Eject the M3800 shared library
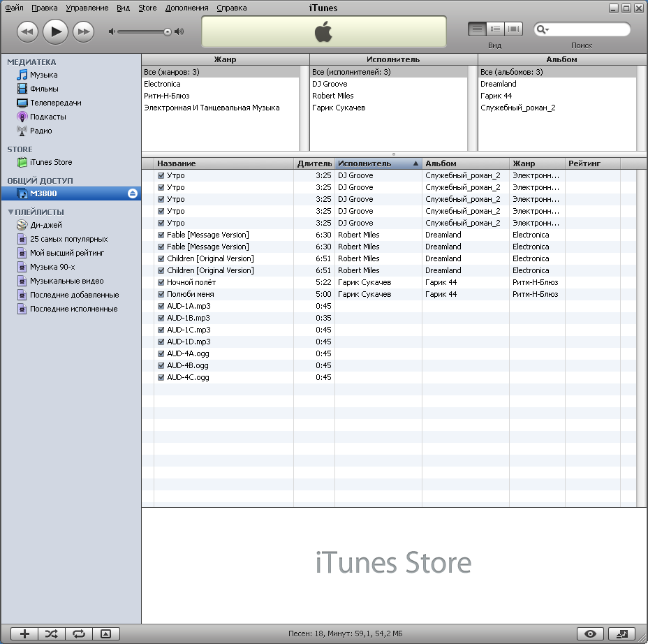The height and width of the screenshot is (644, 648). tap(133, 193)
